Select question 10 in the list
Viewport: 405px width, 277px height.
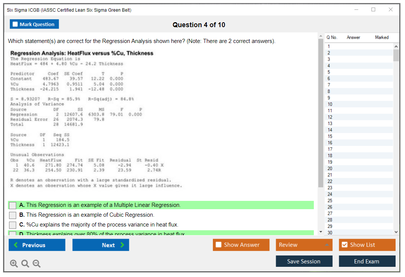coord(330,104)
